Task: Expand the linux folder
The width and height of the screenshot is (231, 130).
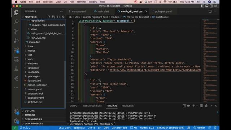Action: (26, 46)
